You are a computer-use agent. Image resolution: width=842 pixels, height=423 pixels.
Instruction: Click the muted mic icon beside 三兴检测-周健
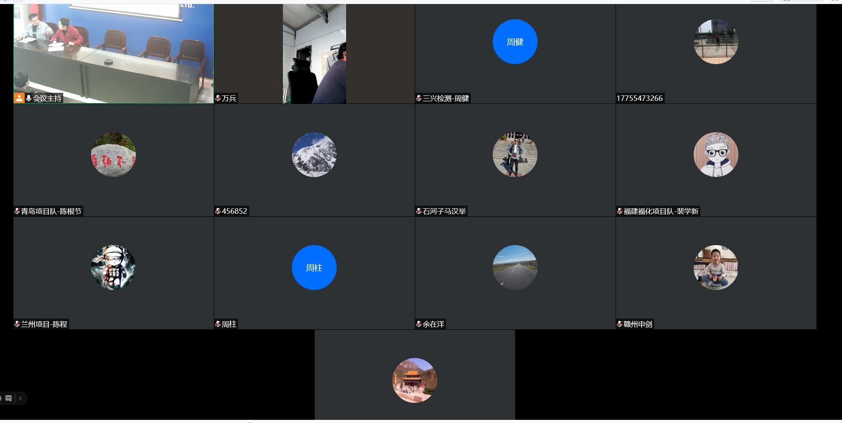tap(419, 98)
